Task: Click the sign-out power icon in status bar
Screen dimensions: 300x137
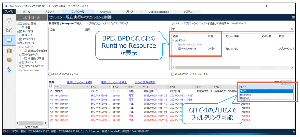Action: tap(5, 131)
